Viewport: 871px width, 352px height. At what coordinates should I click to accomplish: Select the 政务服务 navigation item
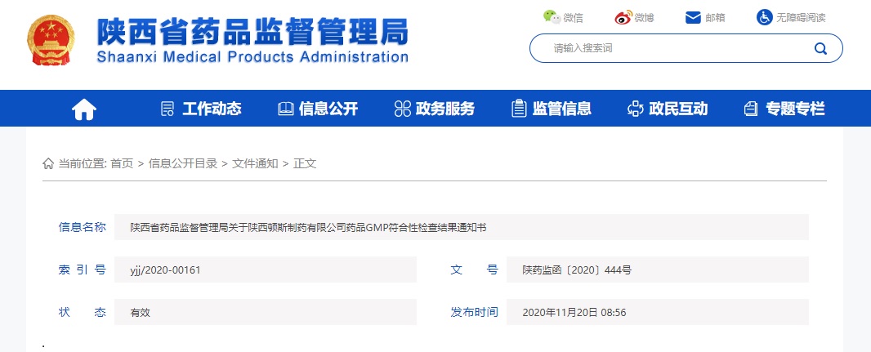tap(435, 109)
